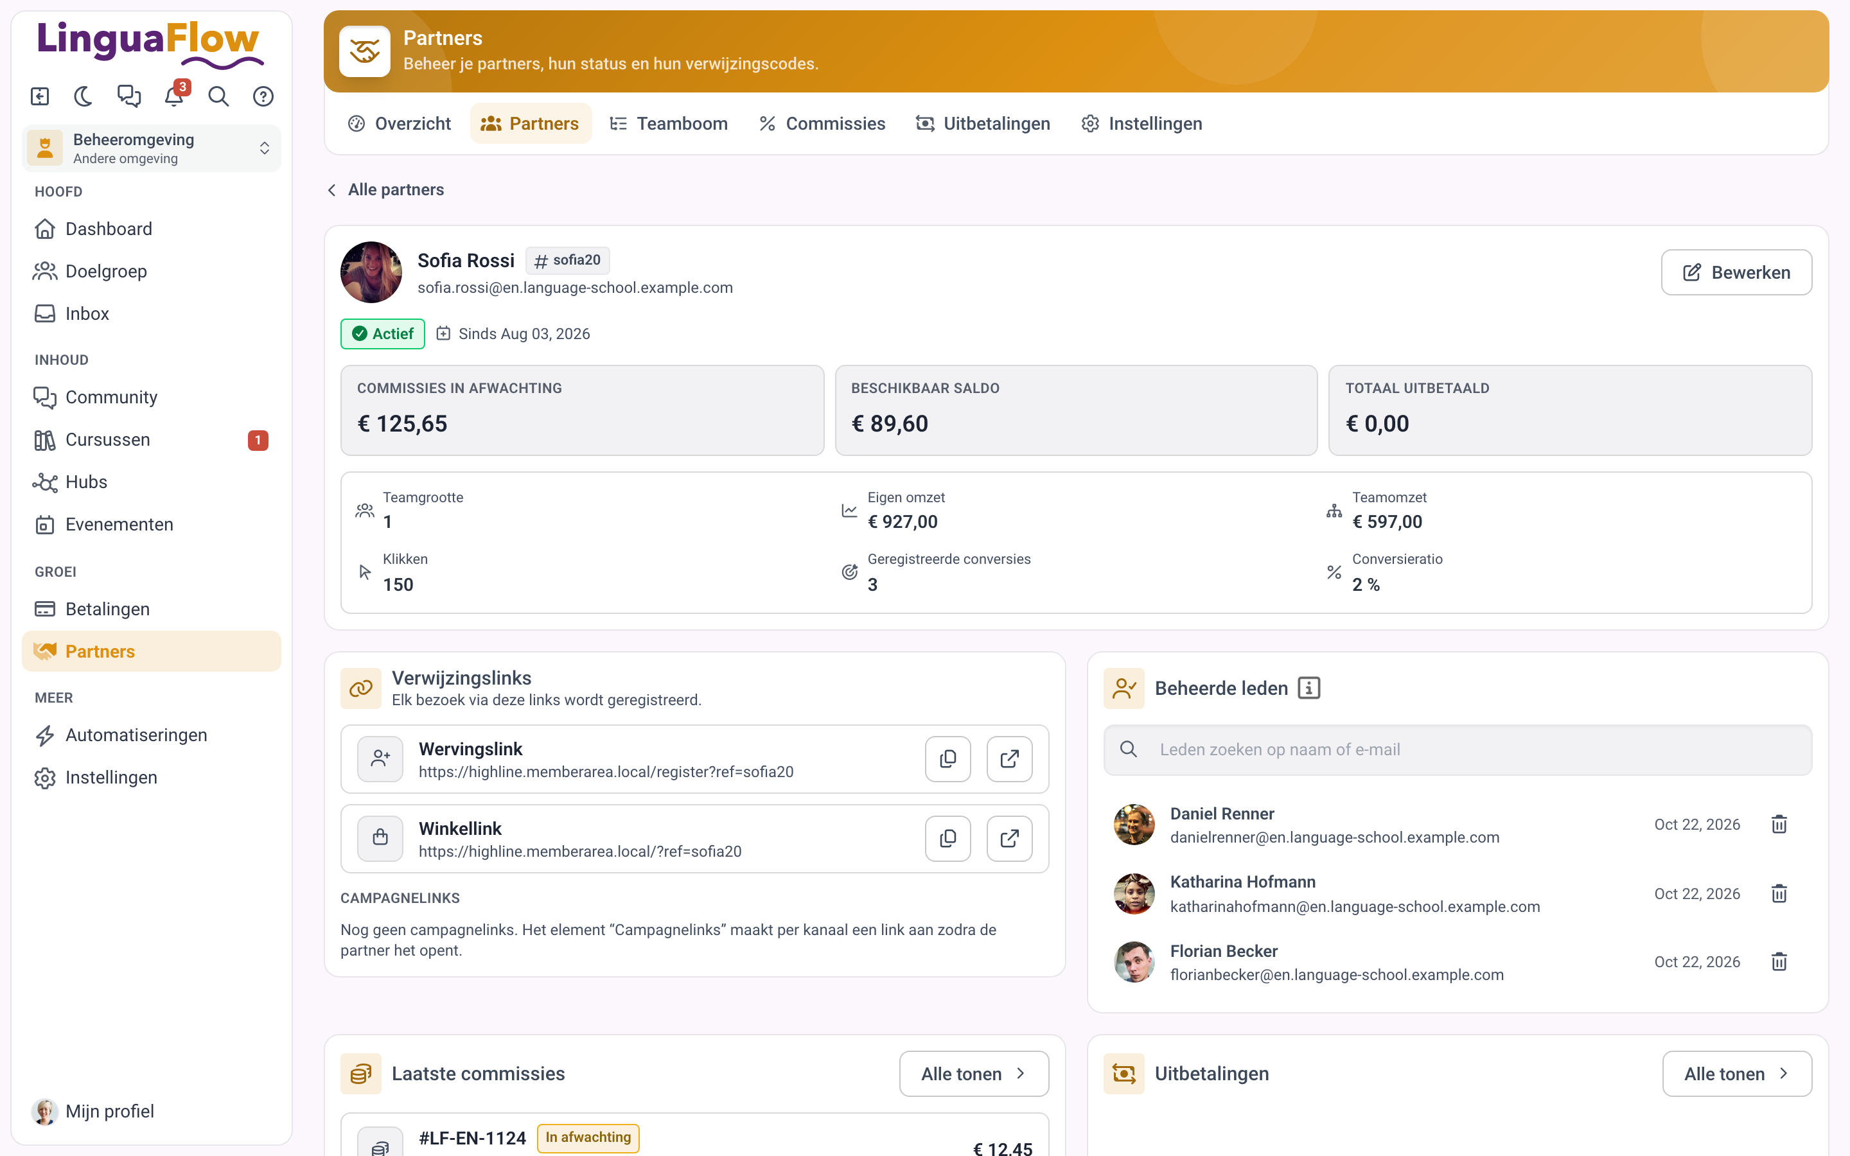Image resolution: width=1850 pixels, height=1156 pixels.
Task: Collapse the sidebar with the panel icon
Action: click(40, 96)
